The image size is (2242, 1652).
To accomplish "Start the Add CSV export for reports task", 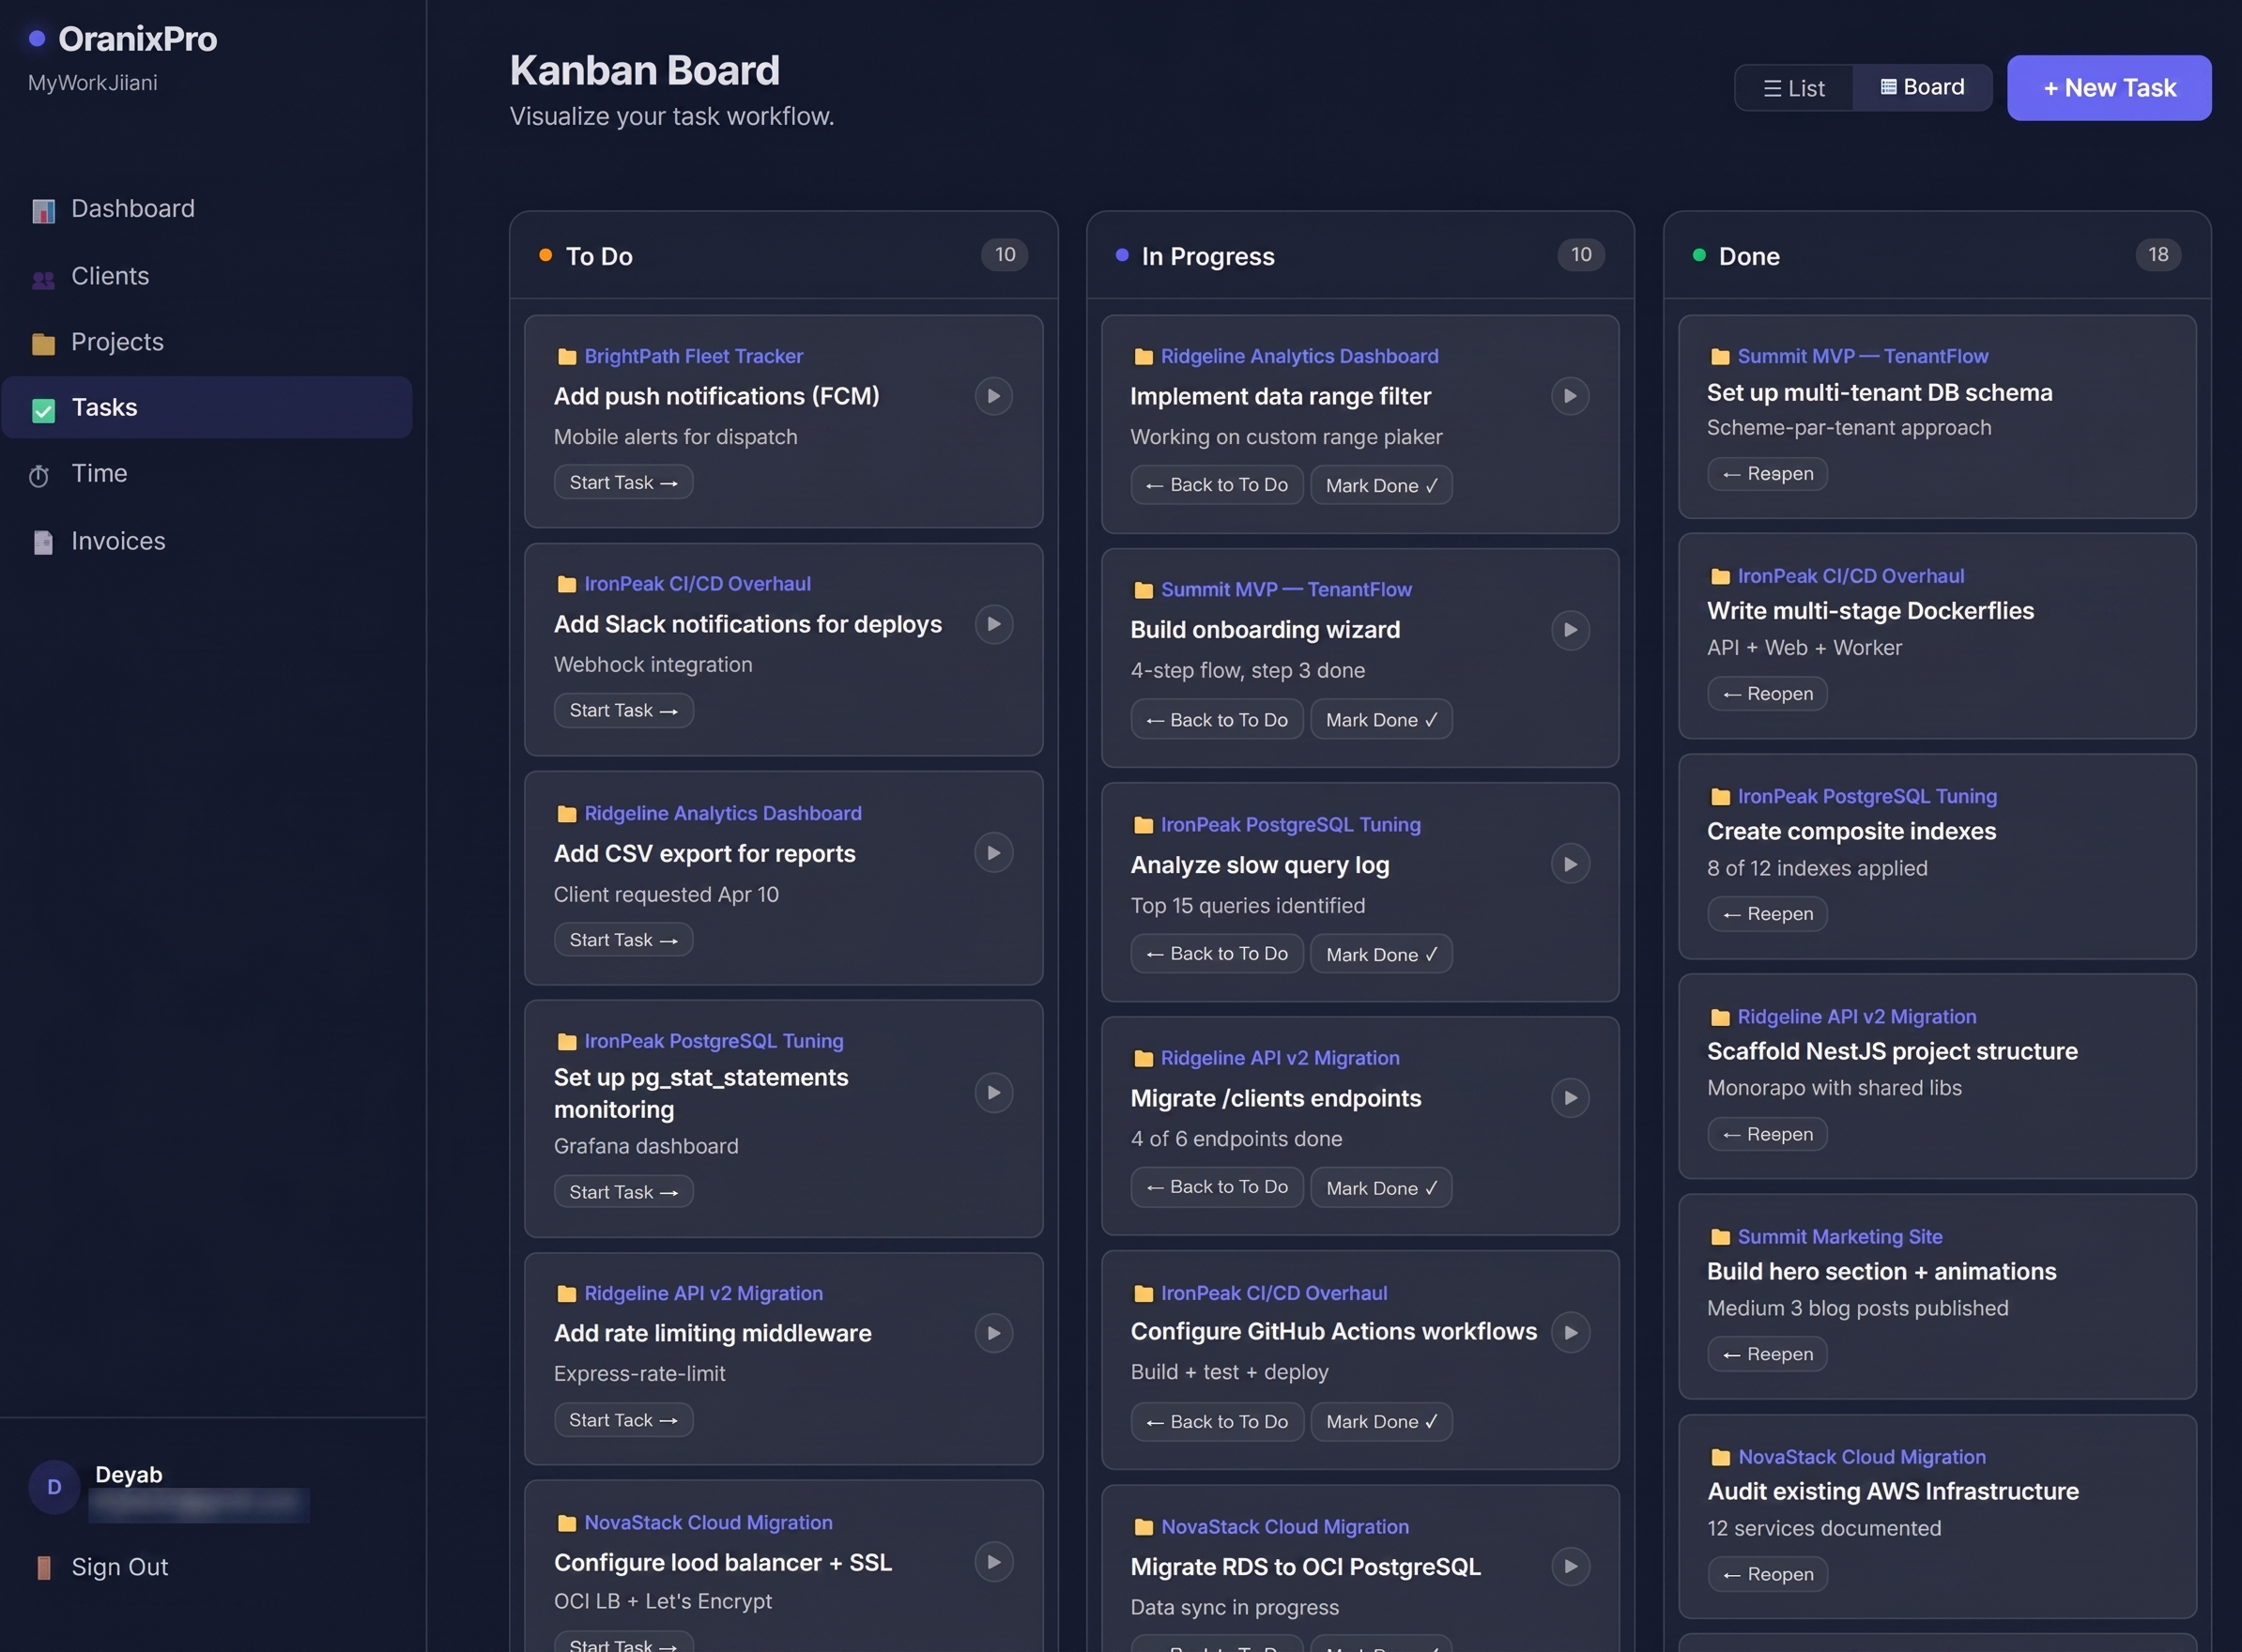I will pyautogui.click(x=622, y=939).
